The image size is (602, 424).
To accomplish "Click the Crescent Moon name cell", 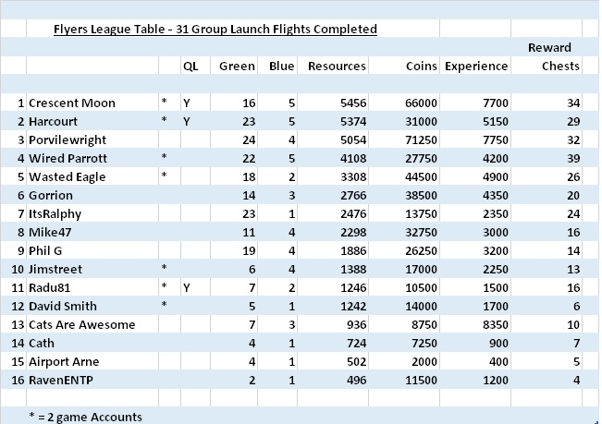I will [72, 103].
